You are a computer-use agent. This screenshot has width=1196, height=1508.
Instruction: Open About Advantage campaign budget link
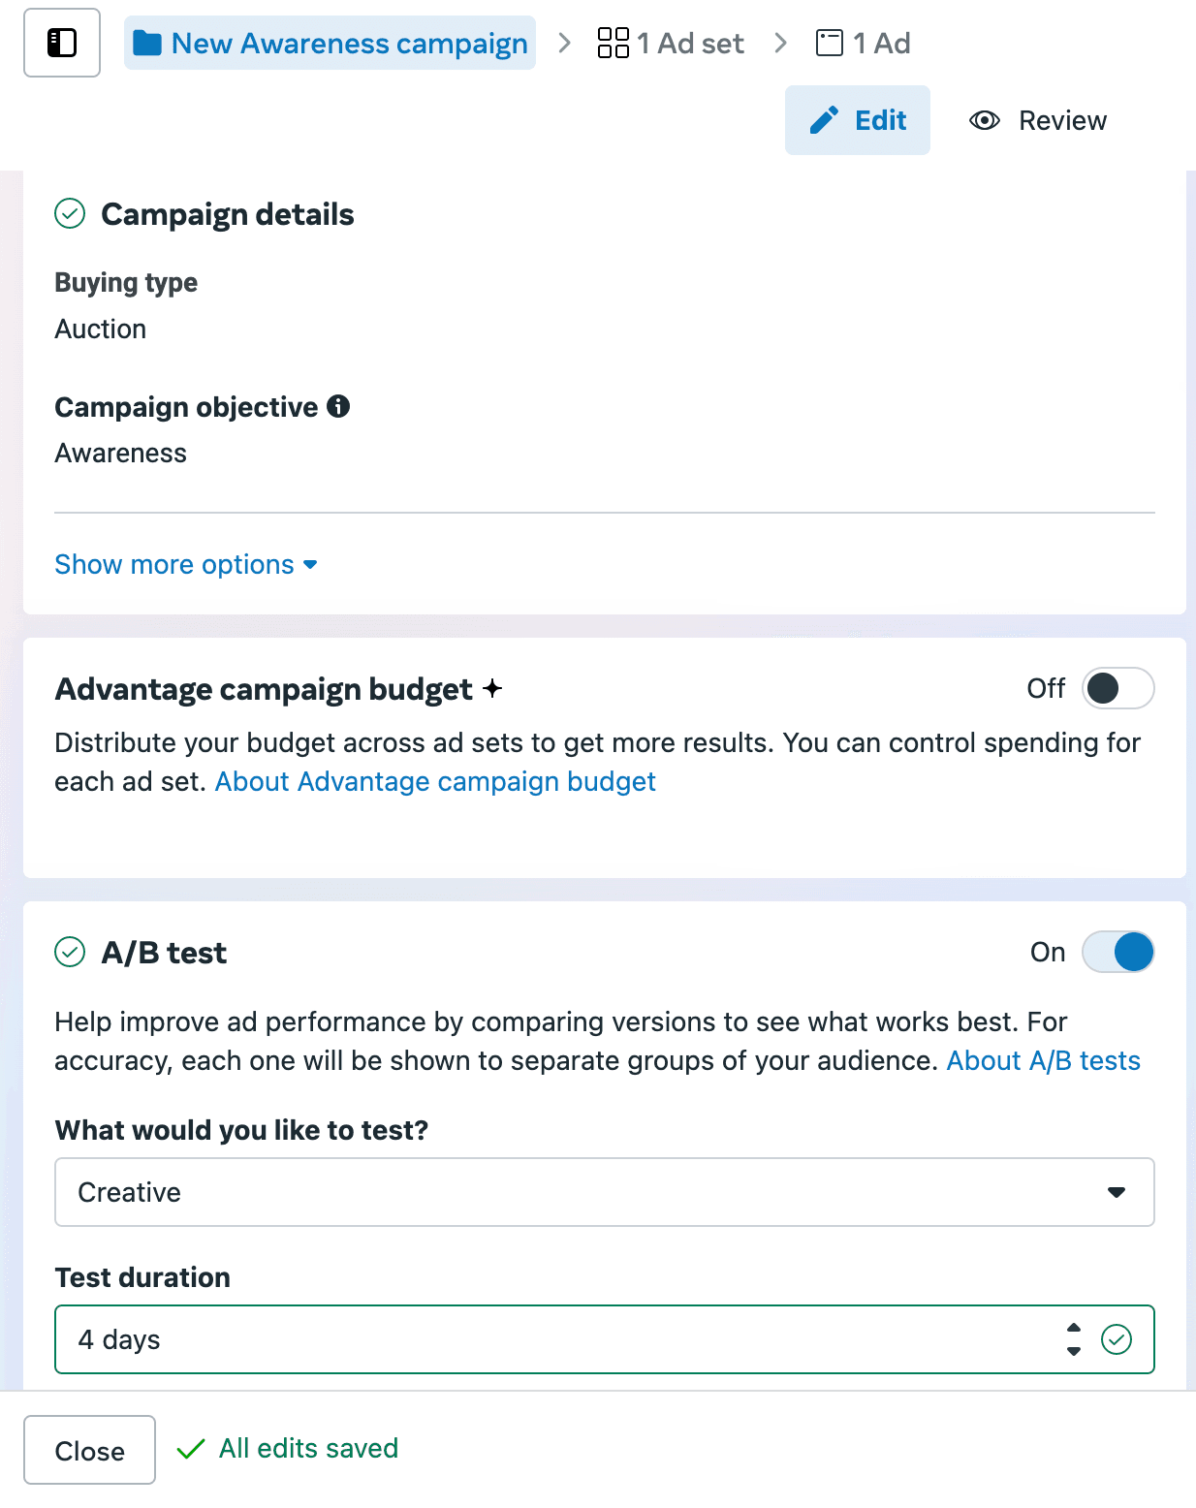pyautogui.click(x=435, y=781)
